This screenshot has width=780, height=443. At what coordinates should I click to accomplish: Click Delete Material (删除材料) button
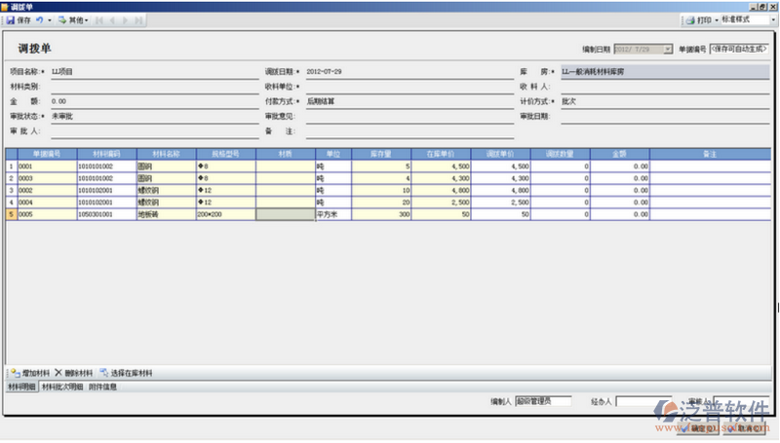pyautogui.click(x=74, y=373)
